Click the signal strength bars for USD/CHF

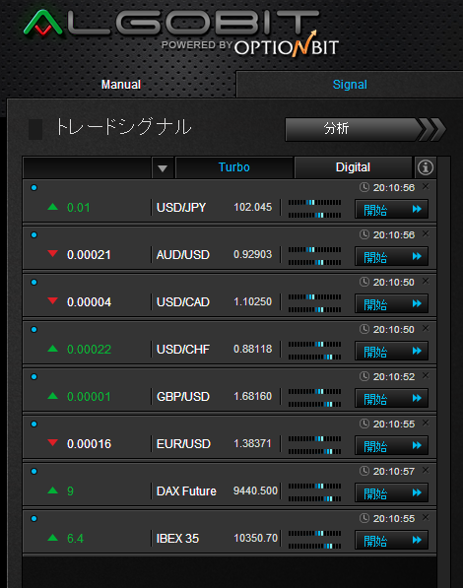[314, 351]
